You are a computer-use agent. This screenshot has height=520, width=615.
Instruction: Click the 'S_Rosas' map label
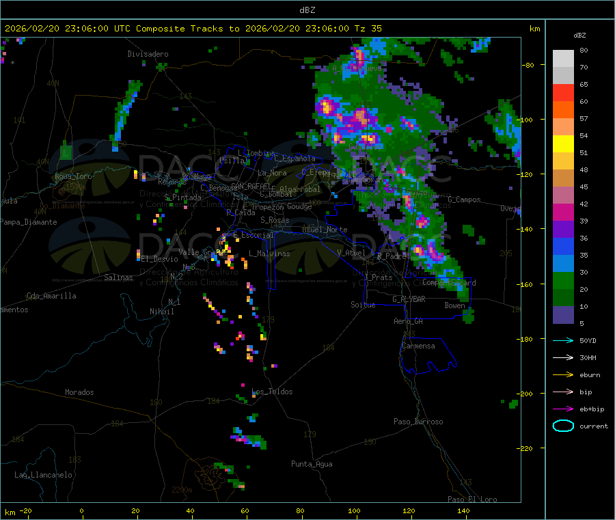(275, 220)
